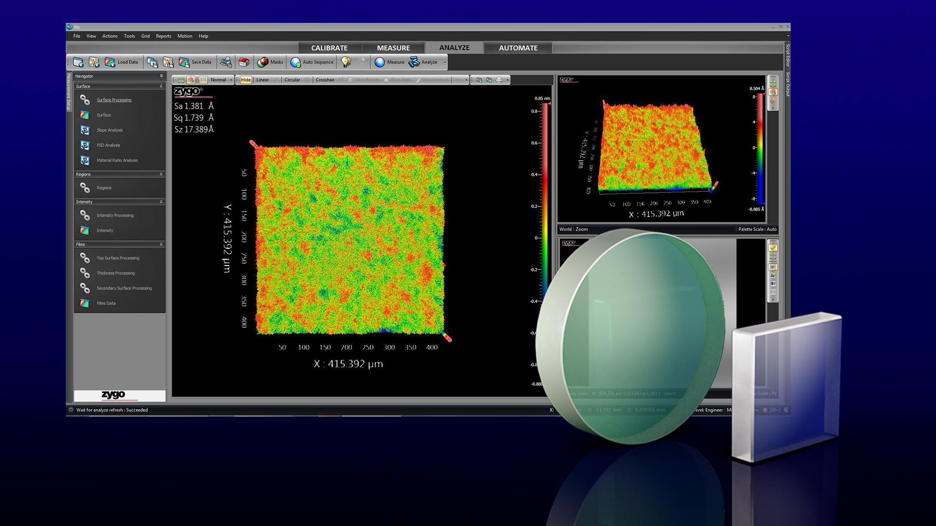Click the rainbow Save Data icon
Image resolution: width=936 pixels, height=526 pixels.
[184, 62]
